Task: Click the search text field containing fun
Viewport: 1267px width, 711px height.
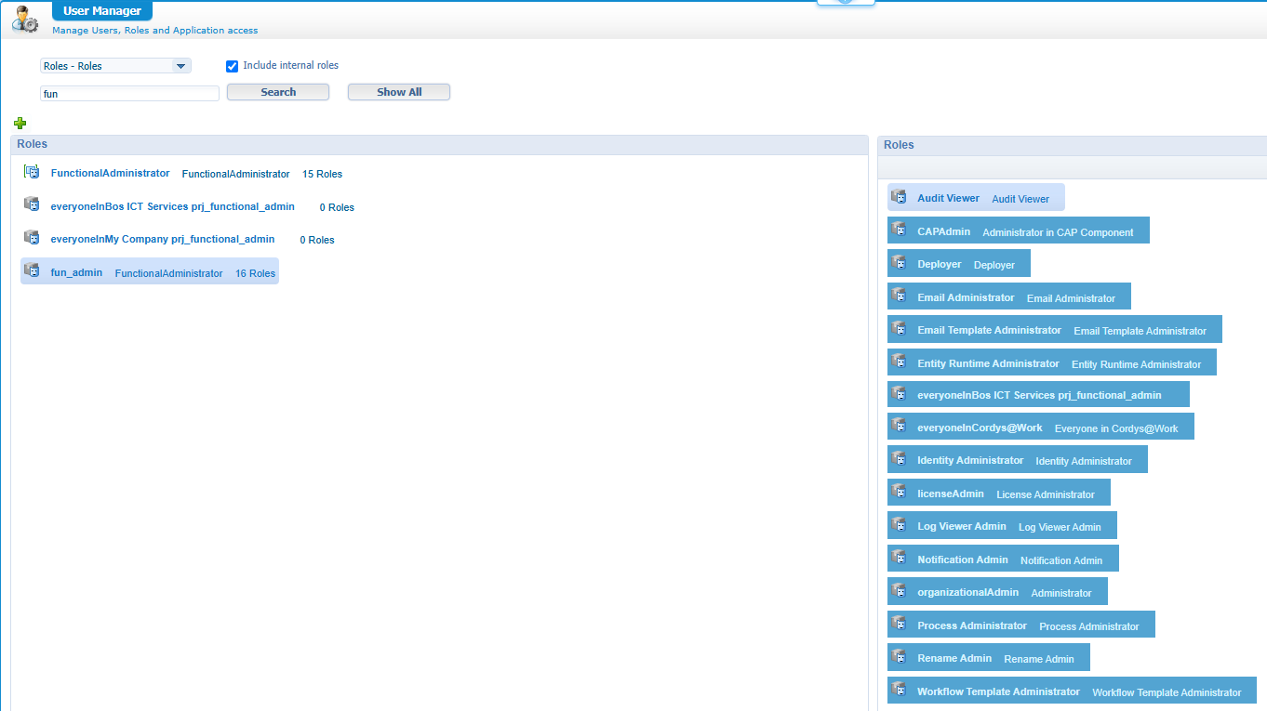Action: click(129, 94)
